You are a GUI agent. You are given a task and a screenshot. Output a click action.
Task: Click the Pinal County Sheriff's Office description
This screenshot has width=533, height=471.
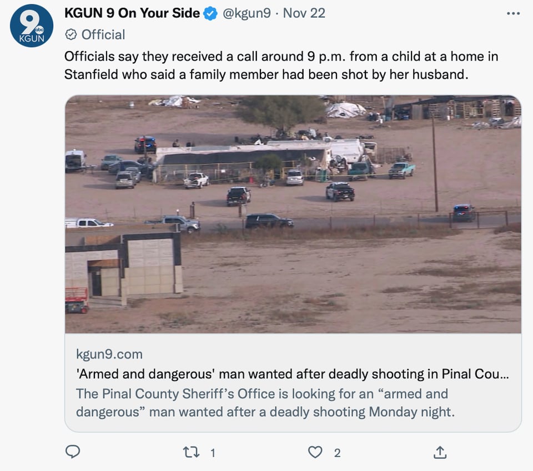[x=265, y=403]
